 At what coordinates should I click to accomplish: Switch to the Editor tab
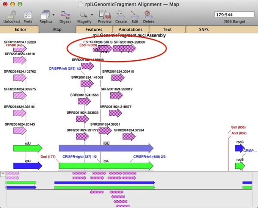20,29
